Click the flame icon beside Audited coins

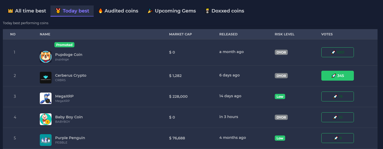coord(100,11)
